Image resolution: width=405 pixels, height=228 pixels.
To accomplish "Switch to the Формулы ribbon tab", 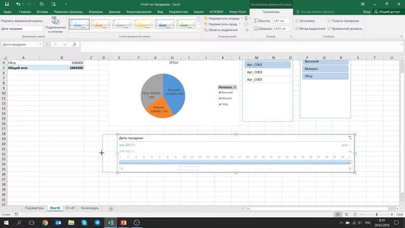I will 96,12.
